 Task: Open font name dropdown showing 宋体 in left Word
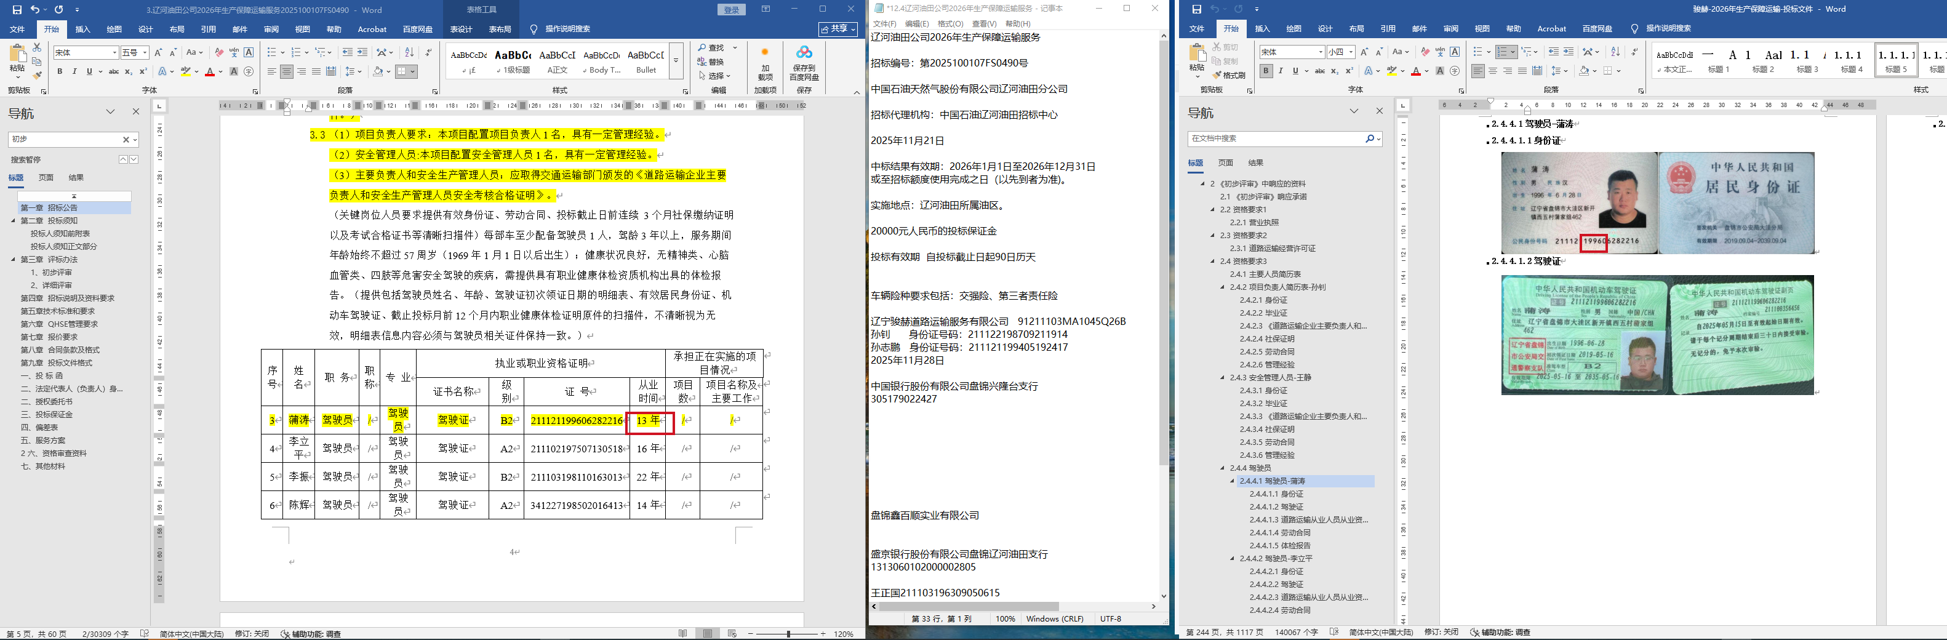coord(115,53)
